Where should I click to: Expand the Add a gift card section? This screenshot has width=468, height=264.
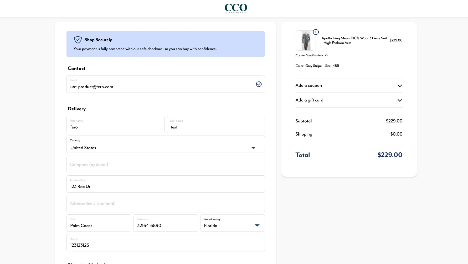[x=349, y=100]
